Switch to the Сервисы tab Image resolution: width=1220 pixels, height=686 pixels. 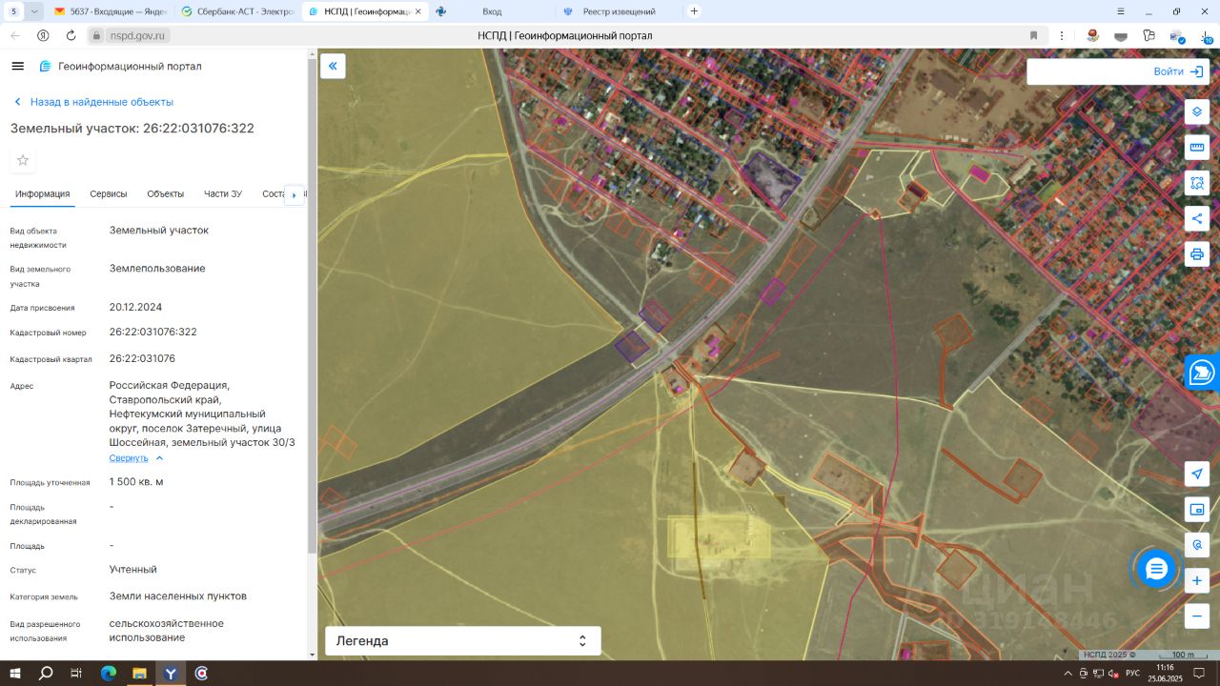pos(109,193)
